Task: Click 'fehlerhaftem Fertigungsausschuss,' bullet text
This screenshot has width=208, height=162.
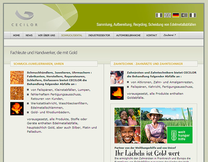Action: click(x=56, y=94)
